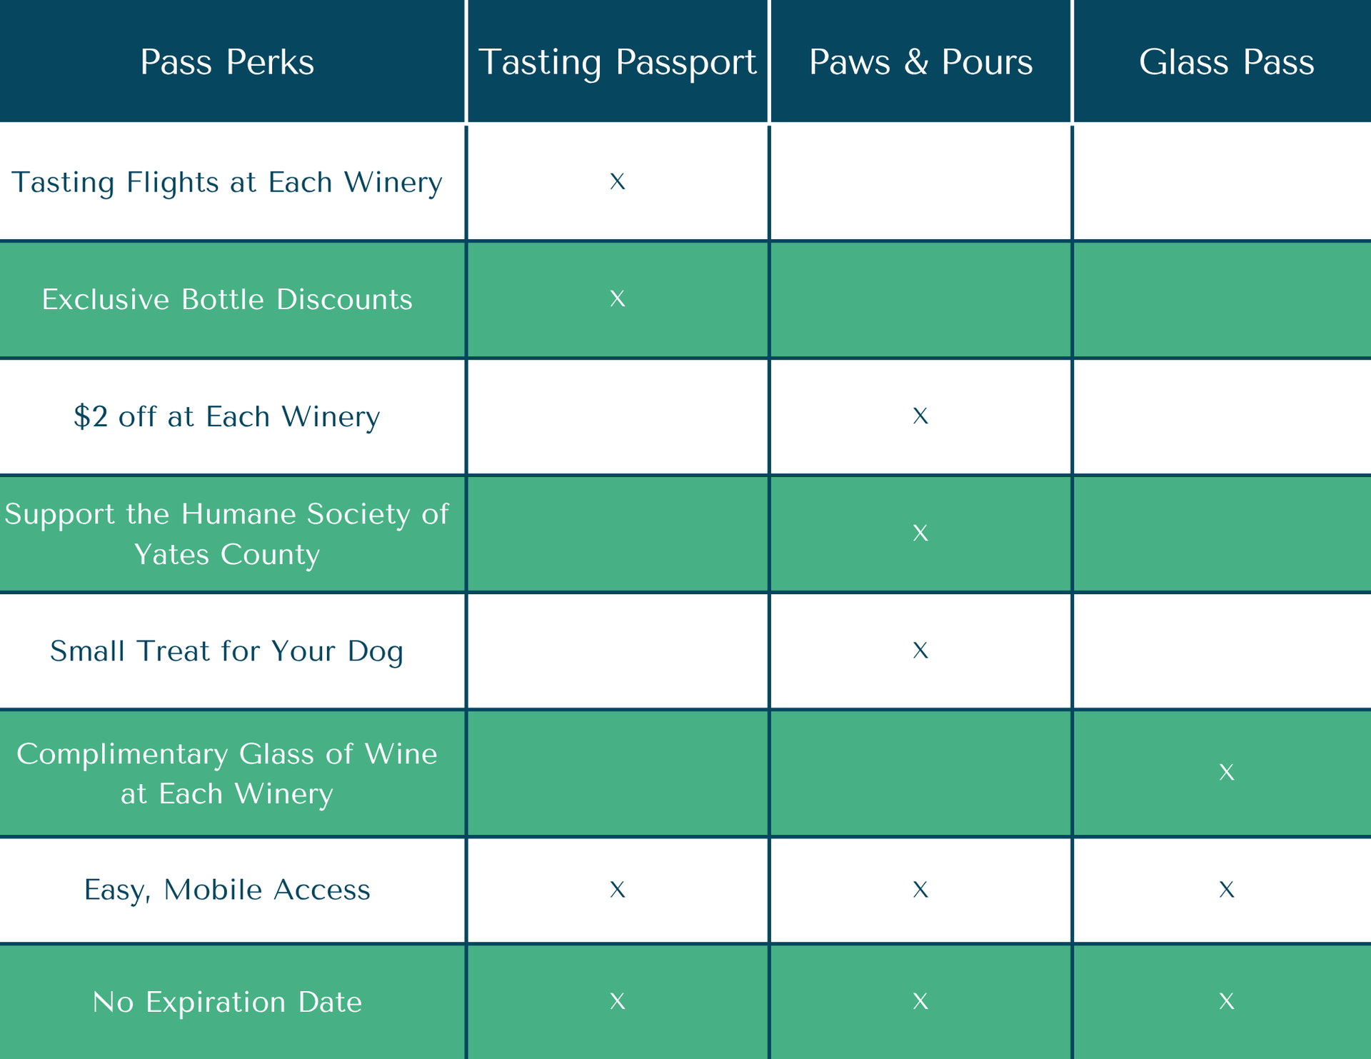Viewport: 1371px width, 1059px height.
Task: Click X for Complimentary Glass under Glass Pass
Action: [x=1226, y=773]
